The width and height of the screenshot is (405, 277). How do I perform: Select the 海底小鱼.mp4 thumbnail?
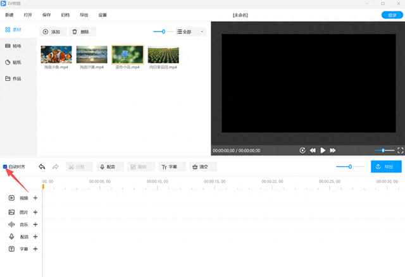[x=56, y=54]
